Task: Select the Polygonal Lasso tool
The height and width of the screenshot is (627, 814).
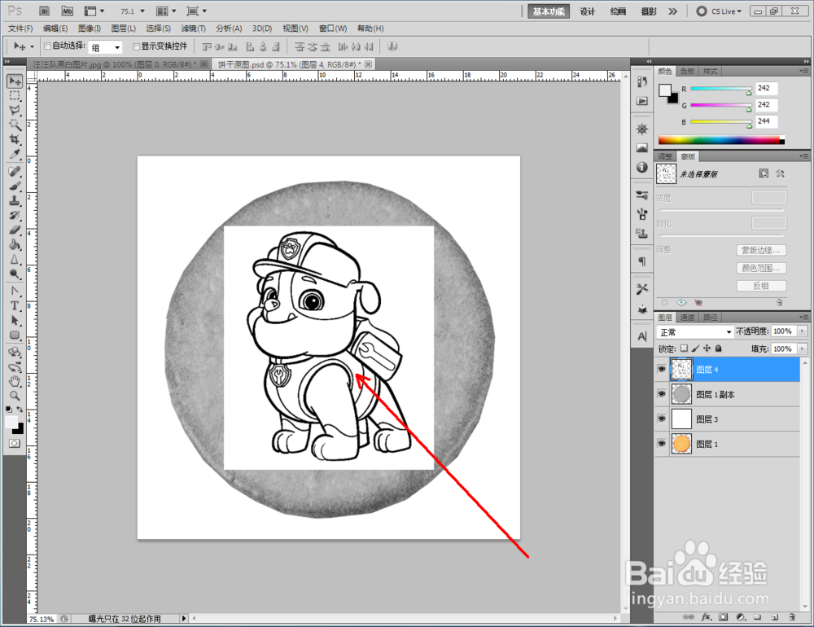Action: tap(15, 110)
